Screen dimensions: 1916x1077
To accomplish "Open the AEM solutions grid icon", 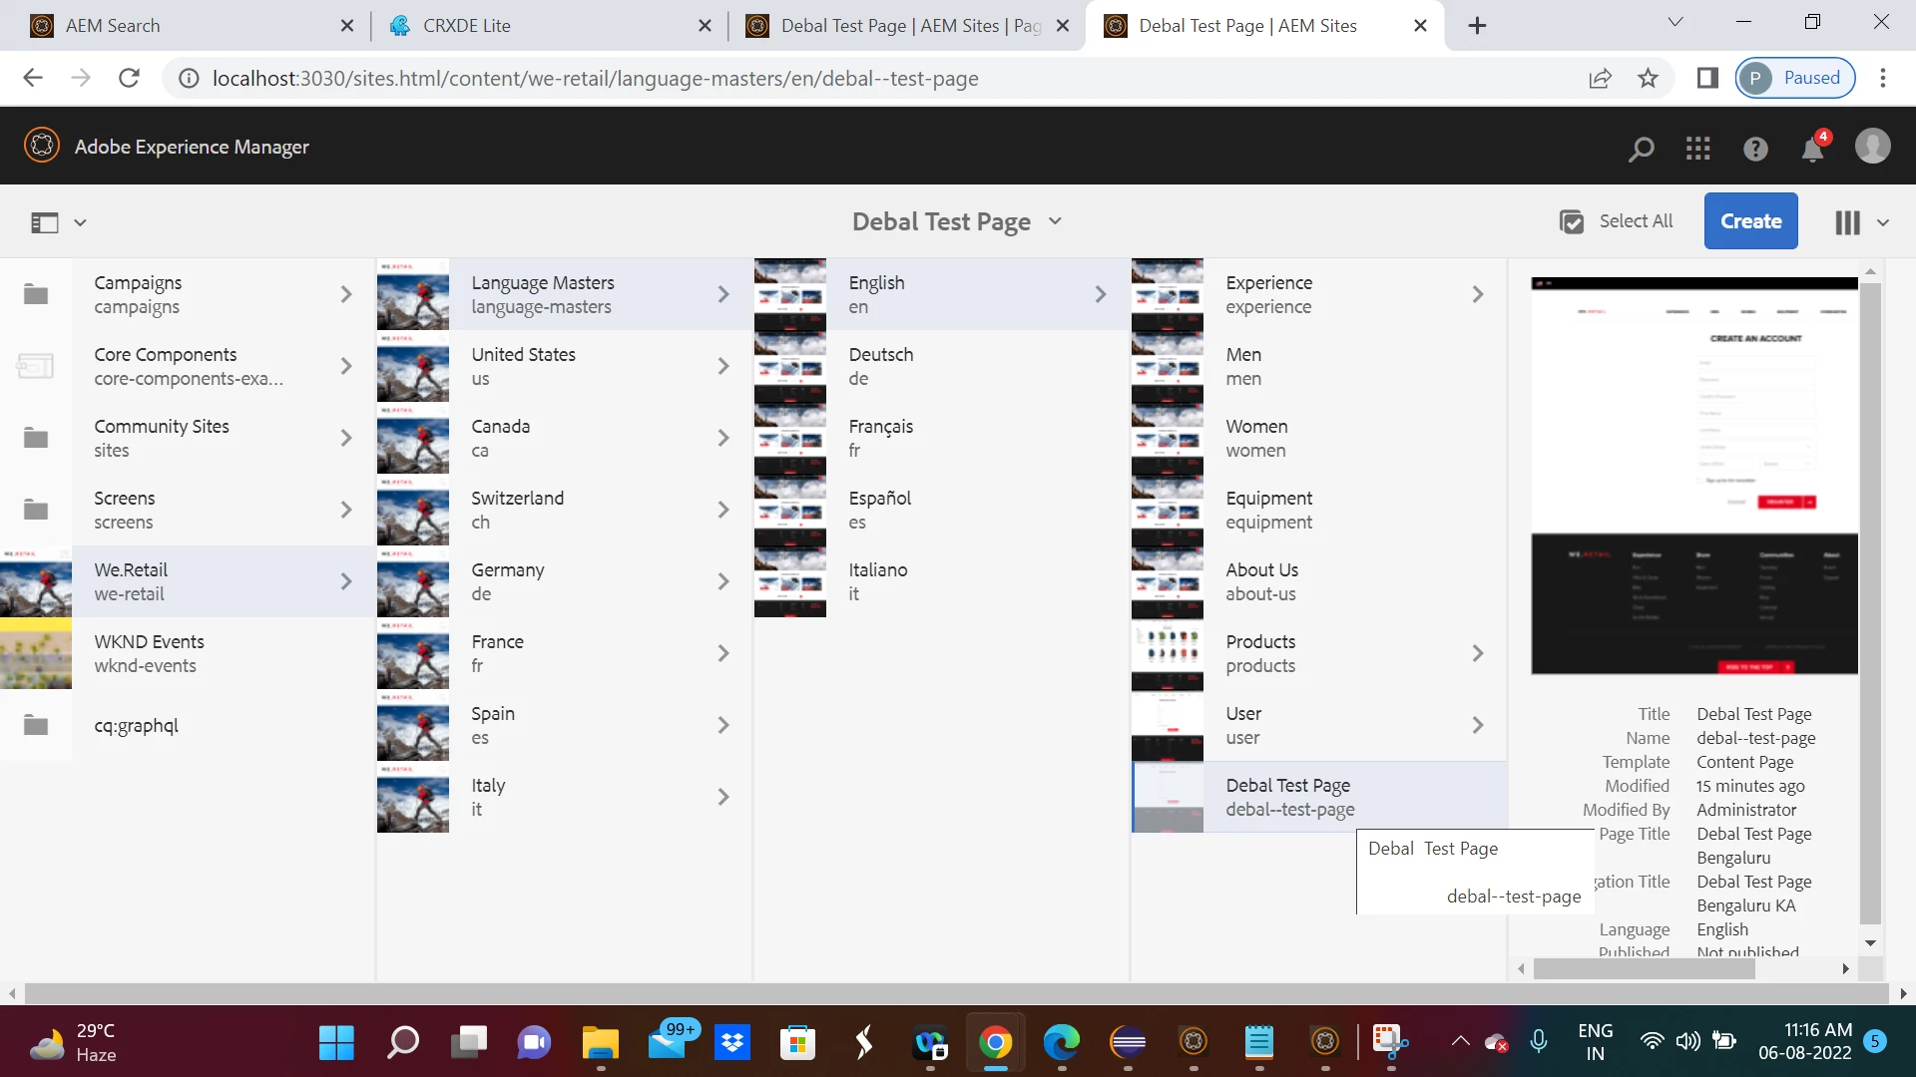I will coord(1697,149).
